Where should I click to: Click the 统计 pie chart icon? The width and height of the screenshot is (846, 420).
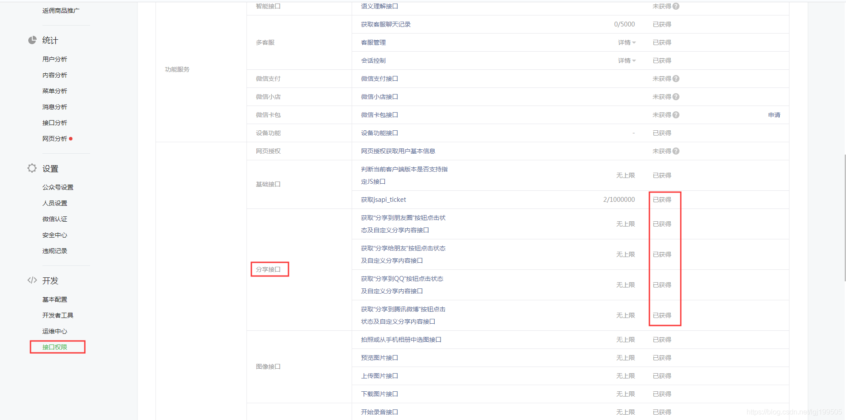point(32,40)
